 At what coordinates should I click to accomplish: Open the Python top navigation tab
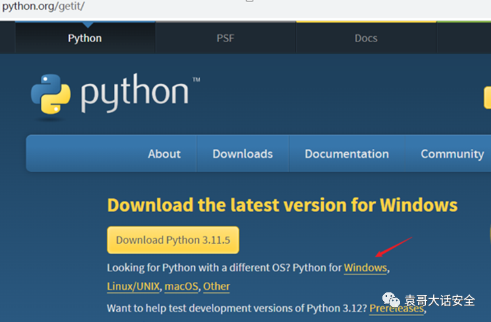tap(85, 38)
